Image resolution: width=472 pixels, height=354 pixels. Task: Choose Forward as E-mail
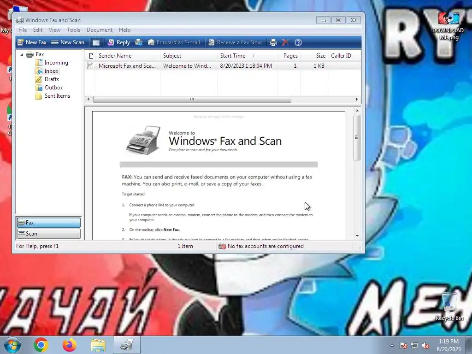[x=174, y=42]
